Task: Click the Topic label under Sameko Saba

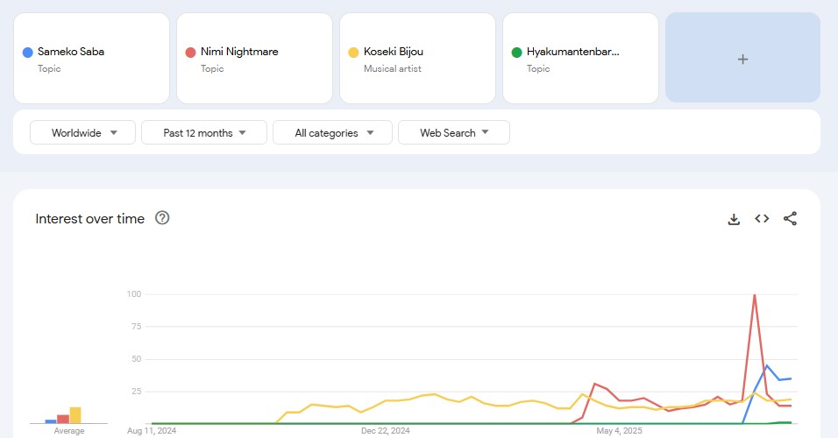Action: click(49, 68)
